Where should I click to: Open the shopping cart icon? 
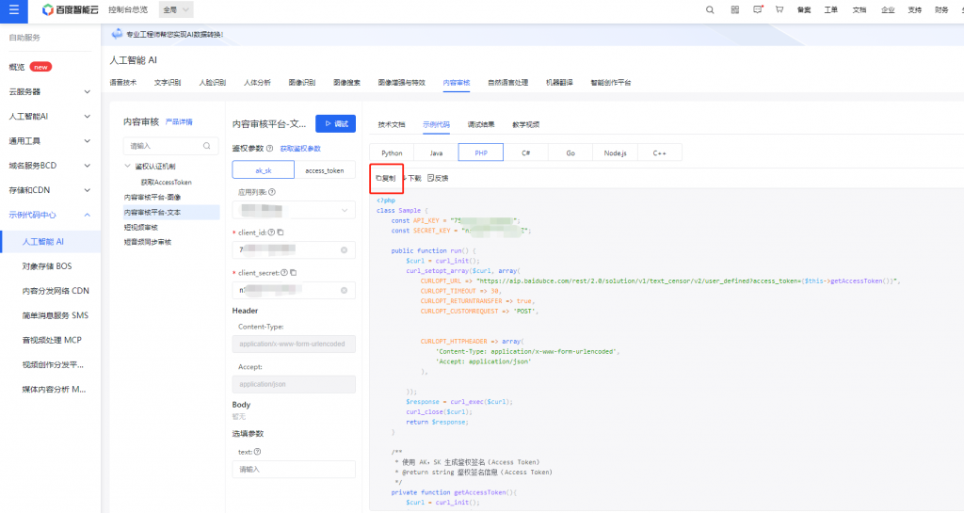[780, 9]
